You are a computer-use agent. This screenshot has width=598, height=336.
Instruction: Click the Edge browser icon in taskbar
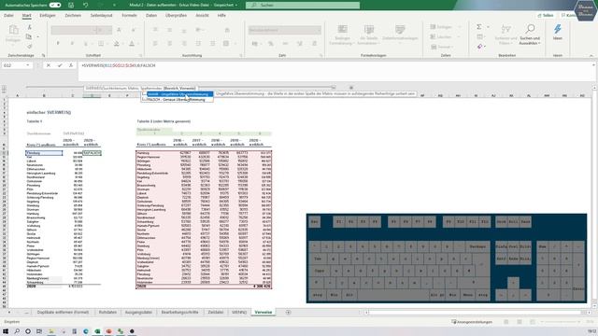tap(86, 331)
